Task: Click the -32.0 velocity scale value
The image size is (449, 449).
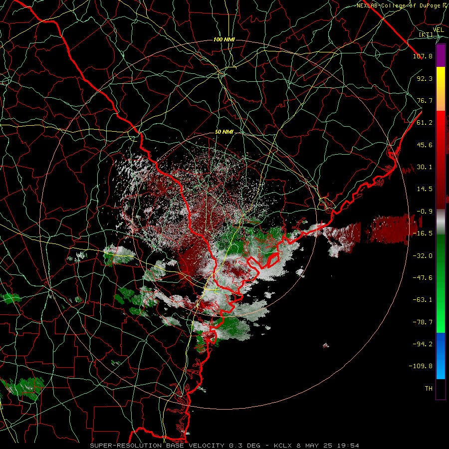Action: [423, 255]
